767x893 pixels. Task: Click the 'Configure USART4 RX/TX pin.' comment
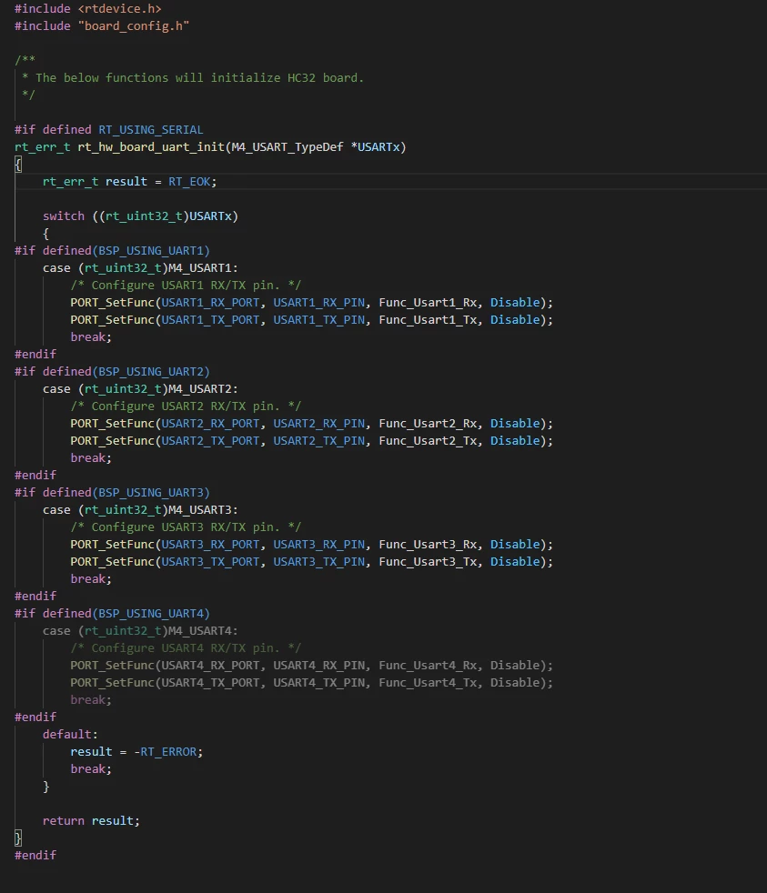point(186,648)
